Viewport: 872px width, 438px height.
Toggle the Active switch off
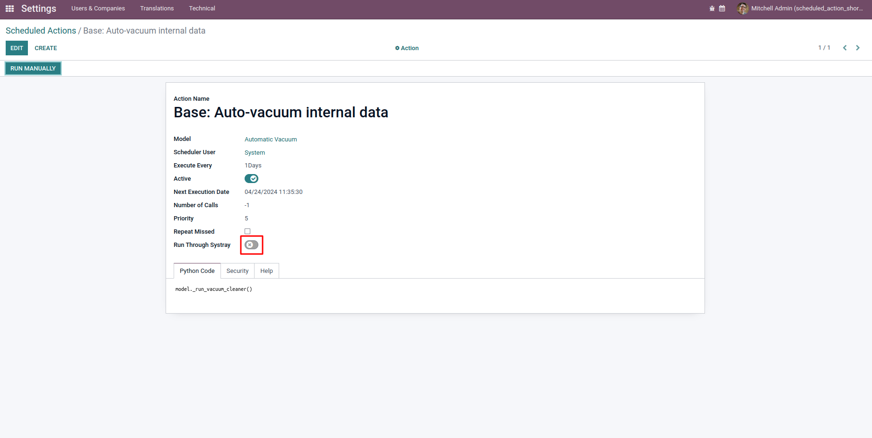click(251, 179)
